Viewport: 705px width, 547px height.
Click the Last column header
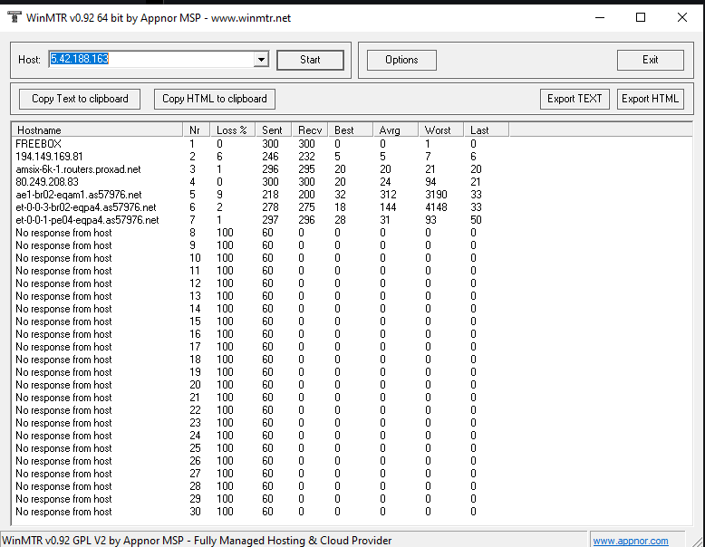[487, 130]
